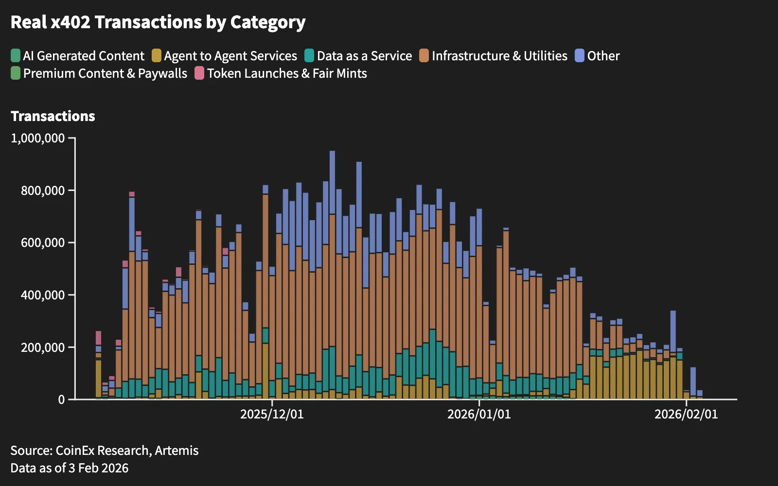Viewport: 778px width, 486px height.
Task: Select the Premium Content & Paywalls swatch
Action: click(16, 73)
